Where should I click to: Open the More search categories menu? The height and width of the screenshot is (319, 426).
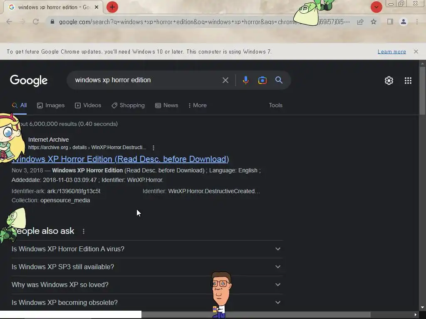pos(198,105)
